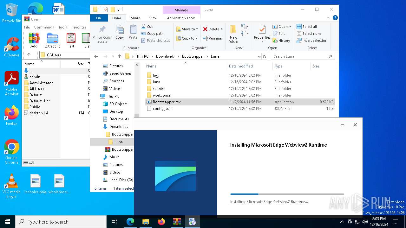Click Explorer Up one level arrow

[119, 56]
